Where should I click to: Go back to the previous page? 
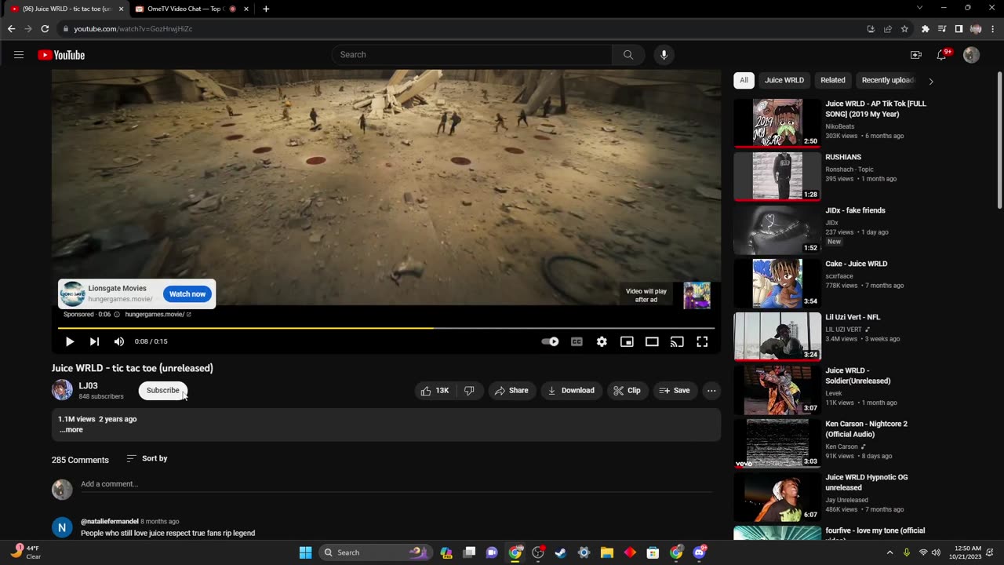[11, 28]
